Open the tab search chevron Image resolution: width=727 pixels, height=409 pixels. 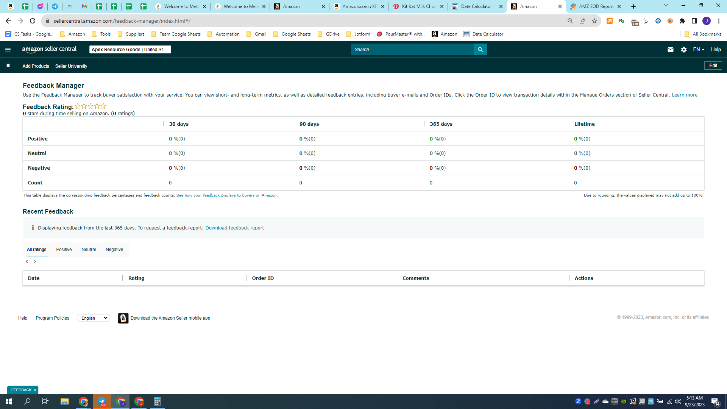(x=666, y=6)
